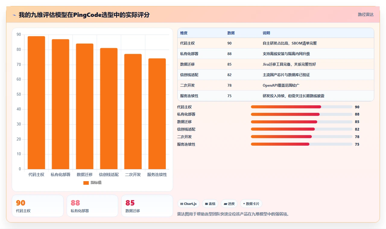Viewport: 386px width, 229px height.
Task: Select the Chart.js tag chip
Action: 188,204
